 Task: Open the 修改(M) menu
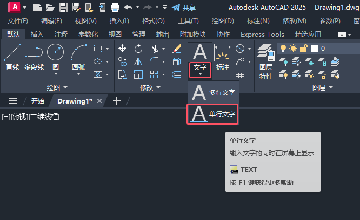point(295,21)
